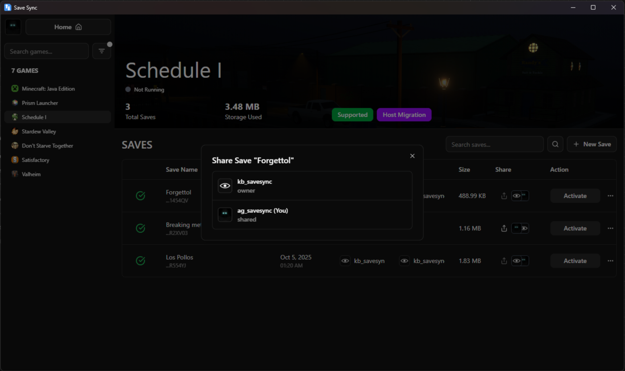Share the Forgettol save via upload icon
Screen dimensions: 625x371
[504, 196]
